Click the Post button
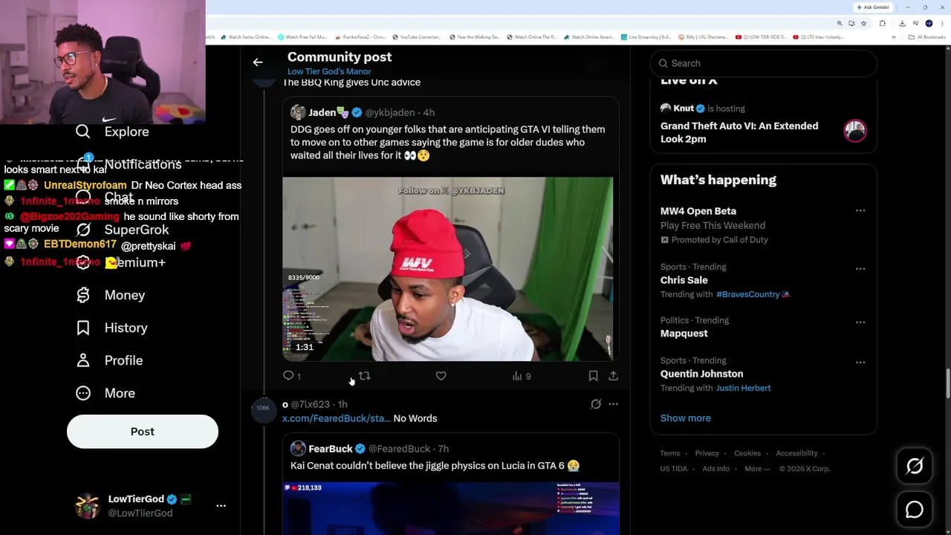The image size is (951, 535). coord(143,432)
